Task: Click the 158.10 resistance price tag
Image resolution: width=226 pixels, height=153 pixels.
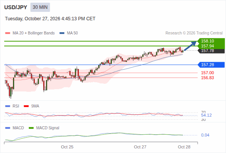Action: [x=211, y=41]
